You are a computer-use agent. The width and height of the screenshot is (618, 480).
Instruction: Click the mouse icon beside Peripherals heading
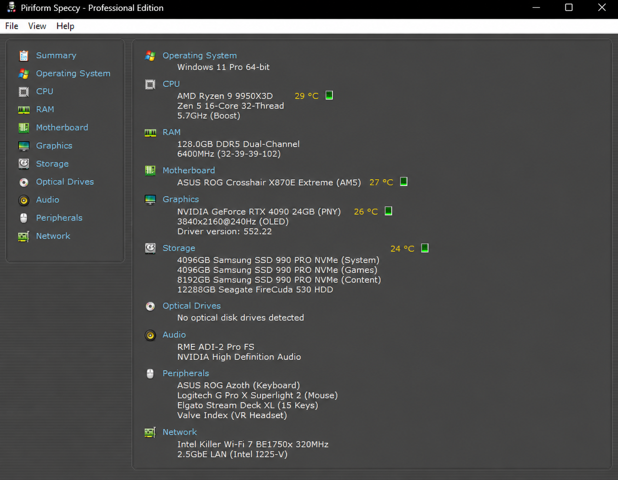tap(150, 374)
